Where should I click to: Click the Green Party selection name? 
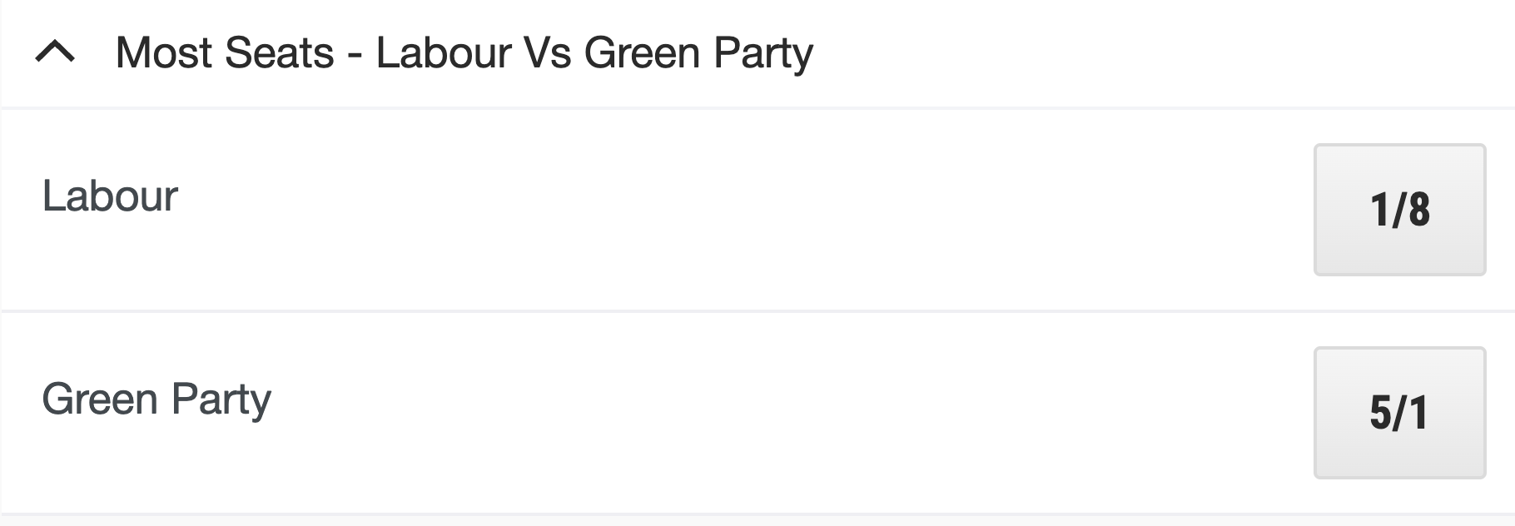(156, 399)
